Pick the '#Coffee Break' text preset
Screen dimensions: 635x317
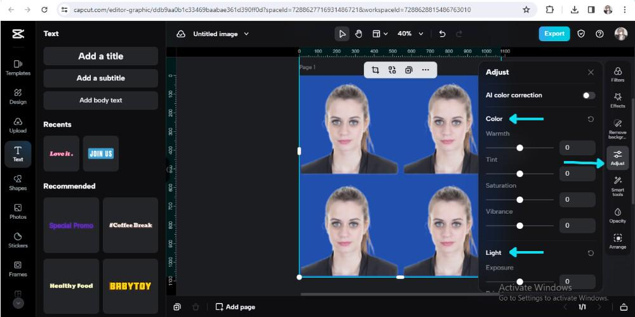coord(130,225)
